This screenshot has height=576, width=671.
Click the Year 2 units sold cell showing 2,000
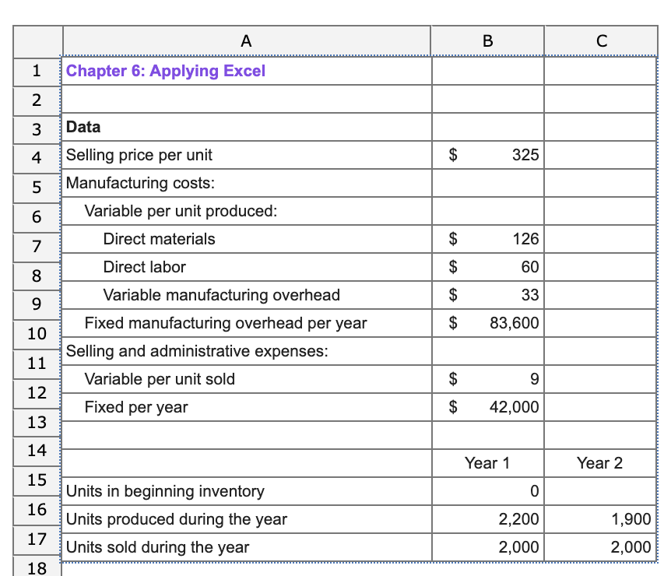click(x=600, y=547)
